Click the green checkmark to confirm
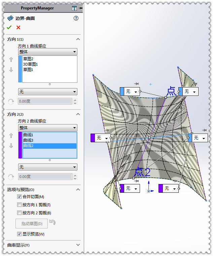This screenshot has width=213, height=256. (x=9, y=27)
